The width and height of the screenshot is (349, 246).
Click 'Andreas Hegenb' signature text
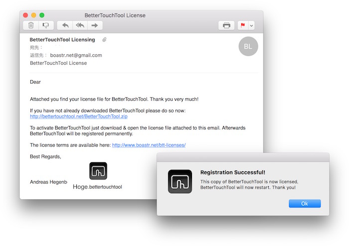[x=48, y=182]
